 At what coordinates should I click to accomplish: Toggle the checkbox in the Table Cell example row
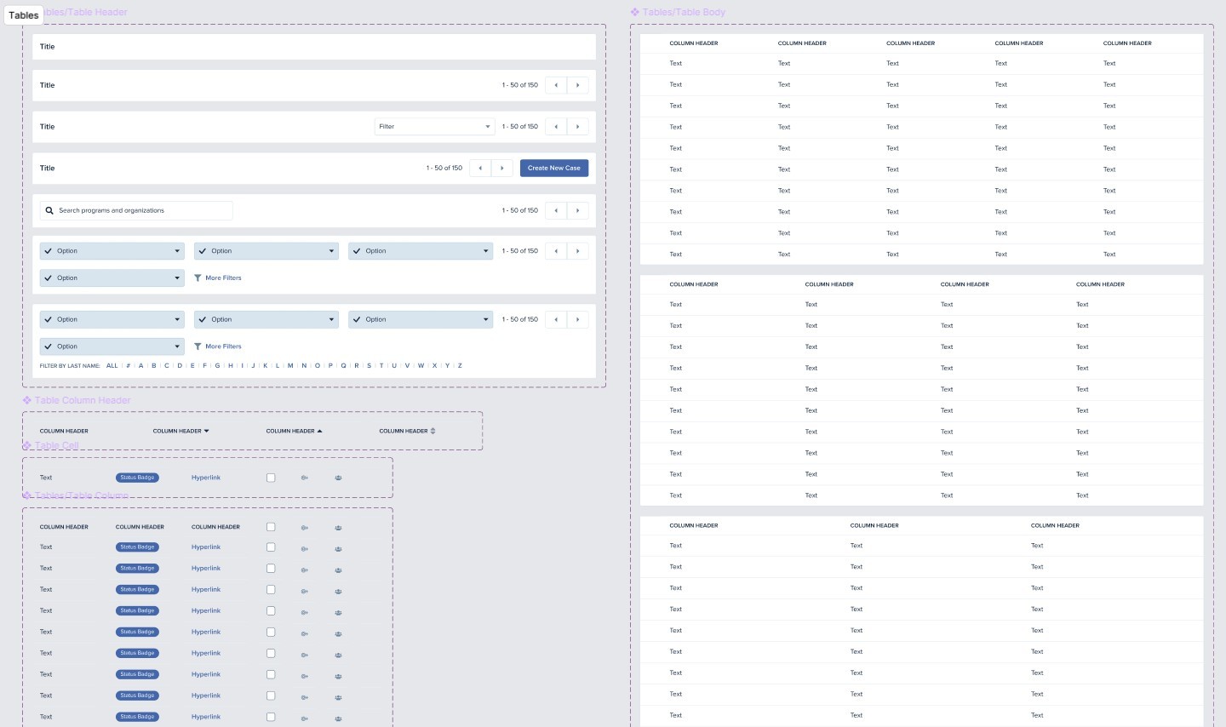pos(271,478)
